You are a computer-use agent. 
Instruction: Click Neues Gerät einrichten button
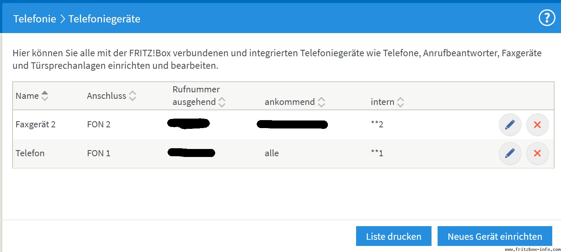pyautogui.click(x=495, y=236)
